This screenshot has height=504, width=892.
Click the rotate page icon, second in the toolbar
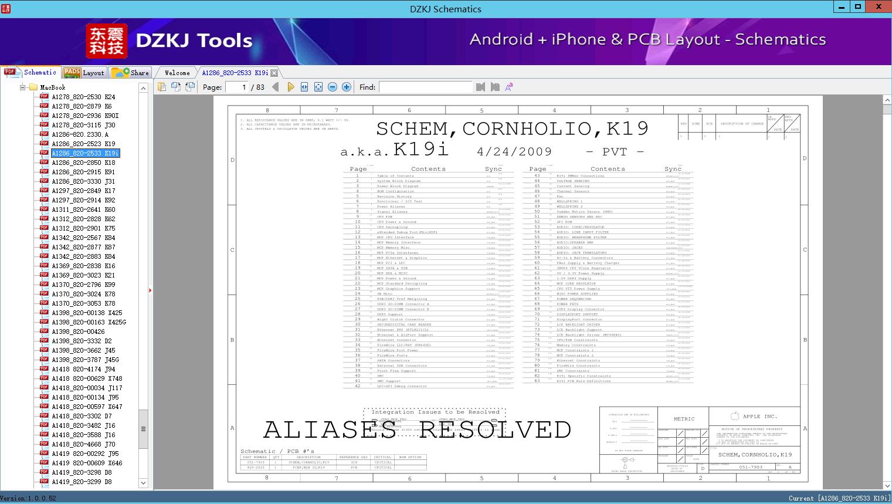(x=176, y=87)
